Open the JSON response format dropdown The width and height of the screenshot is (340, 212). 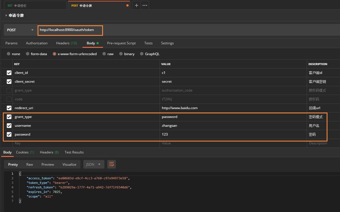pyautogui.click(x=94, y=164)
